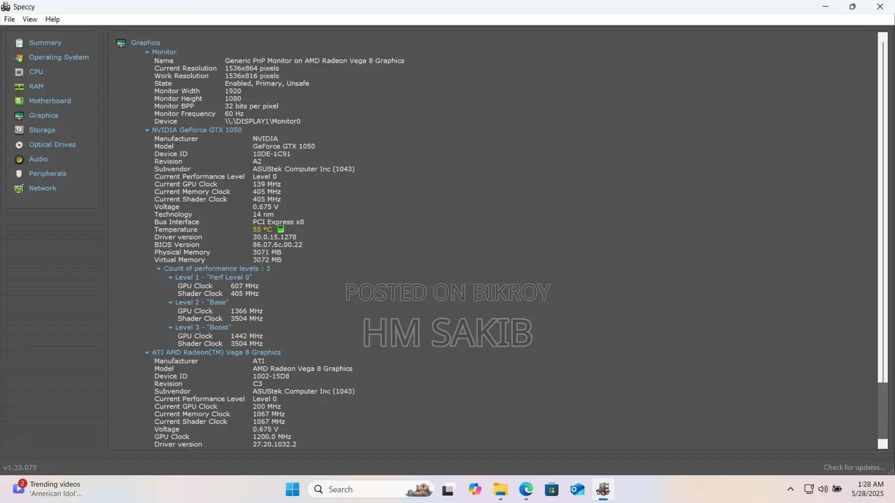Click the Peripherals mouse icon
This screenshot has height=503, width=895.
click(x=19, y=174)
